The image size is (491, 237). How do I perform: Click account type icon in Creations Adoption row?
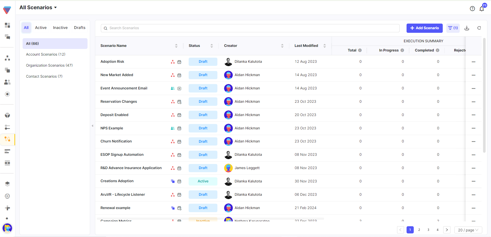click(173, 181)
